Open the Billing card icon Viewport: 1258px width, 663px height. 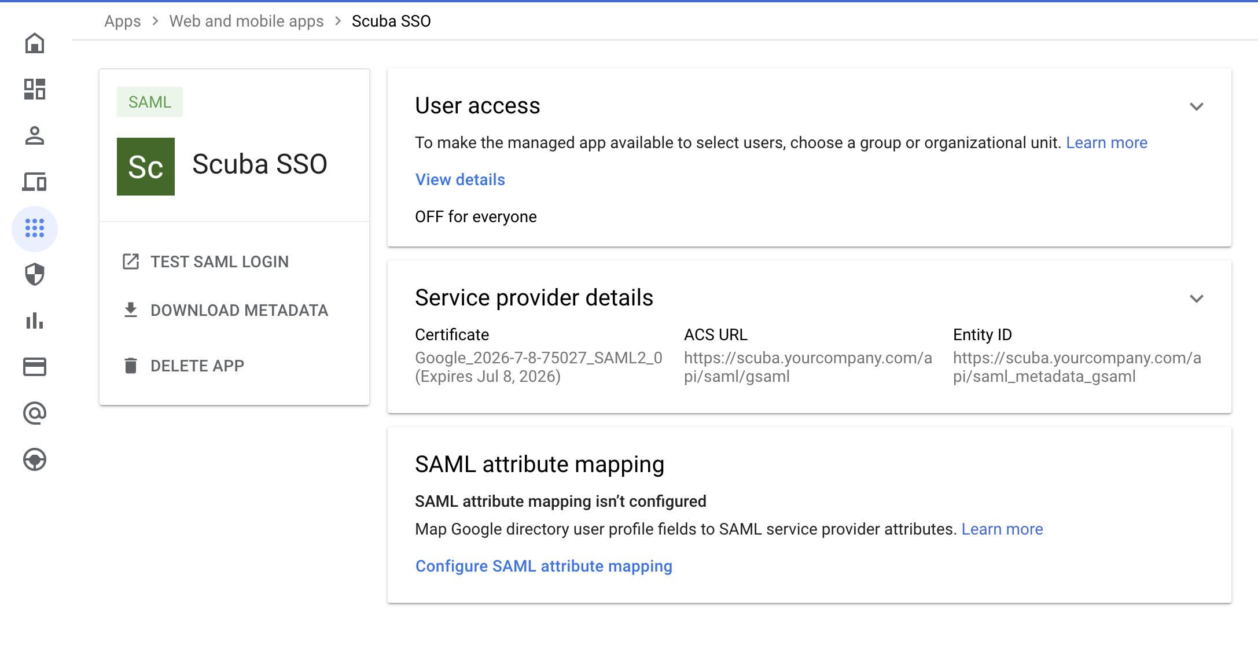[35, 367]
